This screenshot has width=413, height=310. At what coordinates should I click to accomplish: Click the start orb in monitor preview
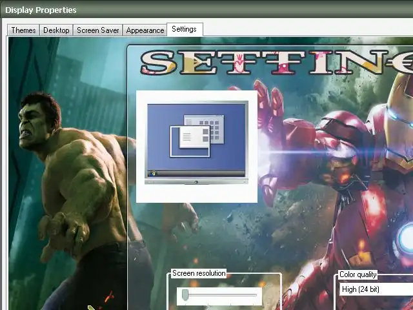pyautogui.click(x=152, y=173)
